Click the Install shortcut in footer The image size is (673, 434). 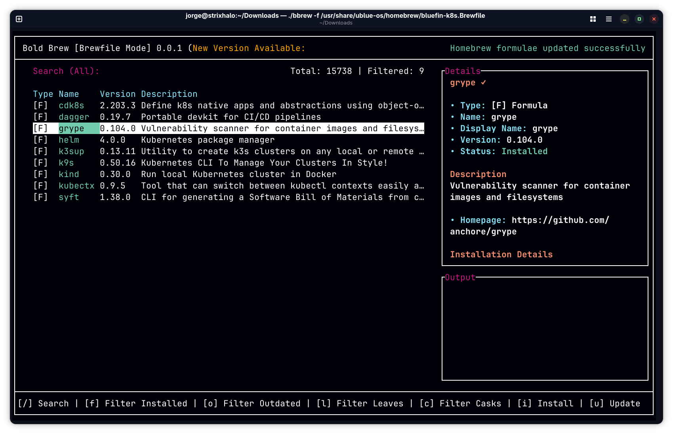[545, 404]
